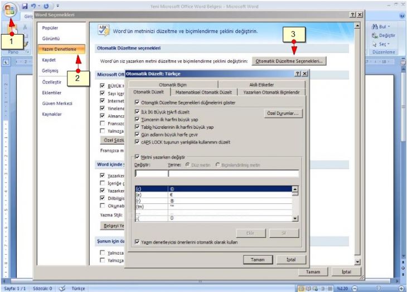Toggle Metni yazarken değiştir checkbox

[x=137, y=157]
